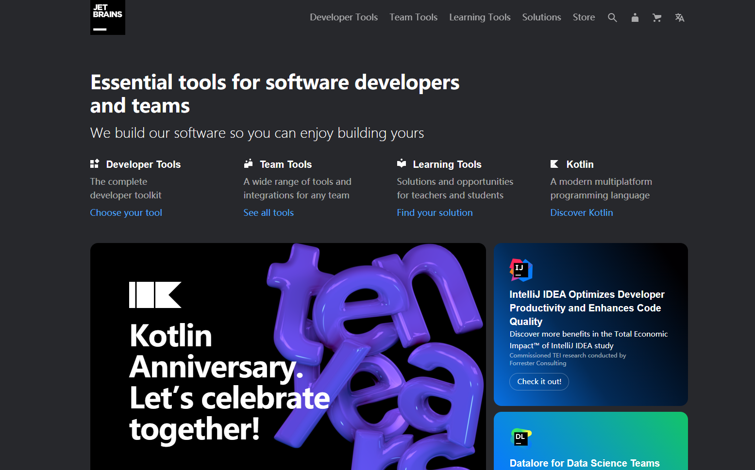Click the JetBrains logo
The width and height of the screenshot is (755, 470).
tap(108, 17)
